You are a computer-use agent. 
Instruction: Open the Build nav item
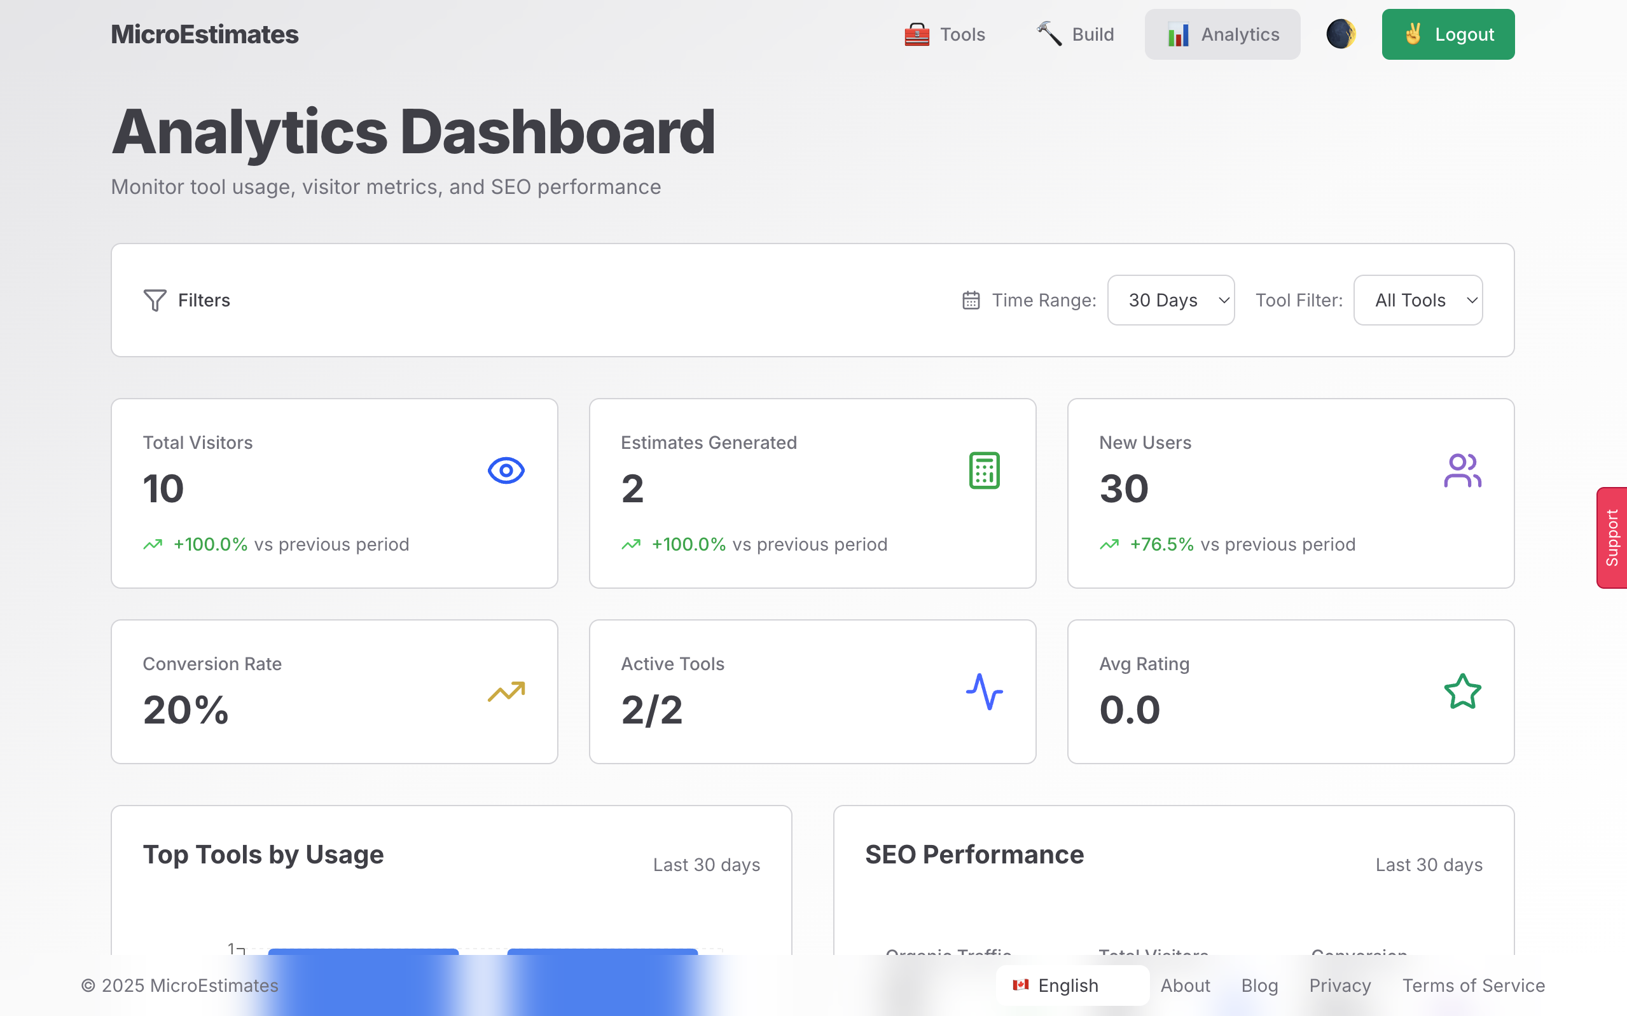[1076, 34]
